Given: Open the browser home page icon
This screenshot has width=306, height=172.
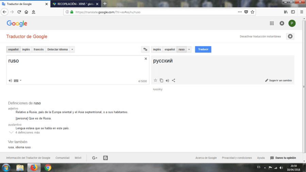Looking at the screenshot, I should click(26, 12).
